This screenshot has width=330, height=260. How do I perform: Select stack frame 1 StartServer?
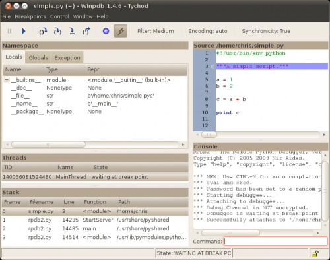click(95, 220)
